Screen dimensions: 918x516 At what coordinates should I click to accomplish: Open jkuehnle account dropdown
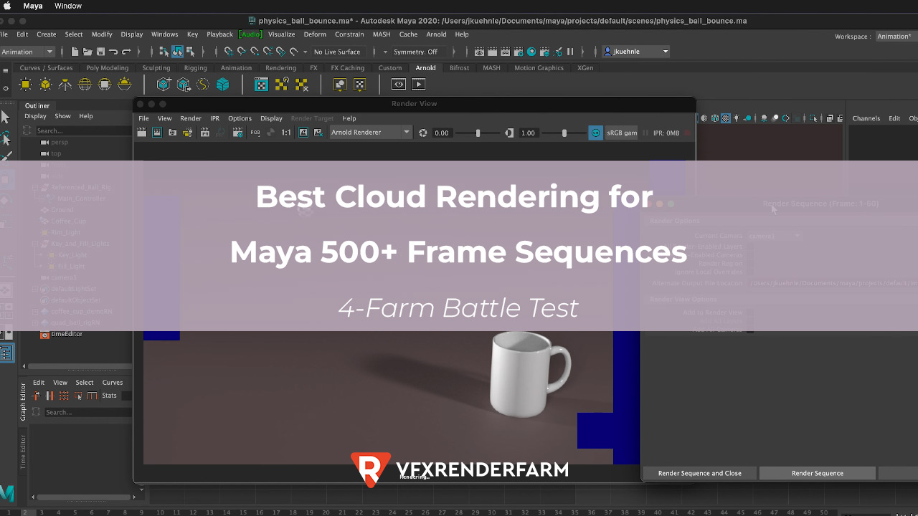pos(636,52)
